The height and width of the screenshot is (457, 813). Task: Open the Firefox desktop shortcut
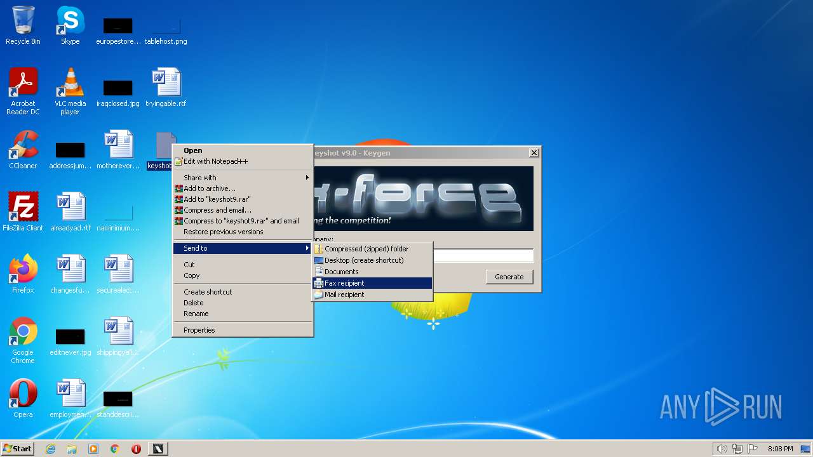click(23, 274)
